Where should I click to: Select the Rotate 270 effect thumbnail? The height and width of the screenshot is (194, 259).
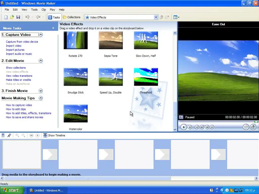76,40
